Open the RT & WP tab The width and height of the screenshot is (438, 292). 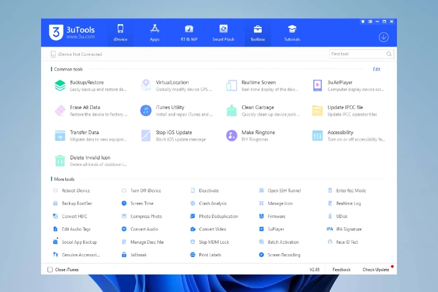(x=189, y=33)
